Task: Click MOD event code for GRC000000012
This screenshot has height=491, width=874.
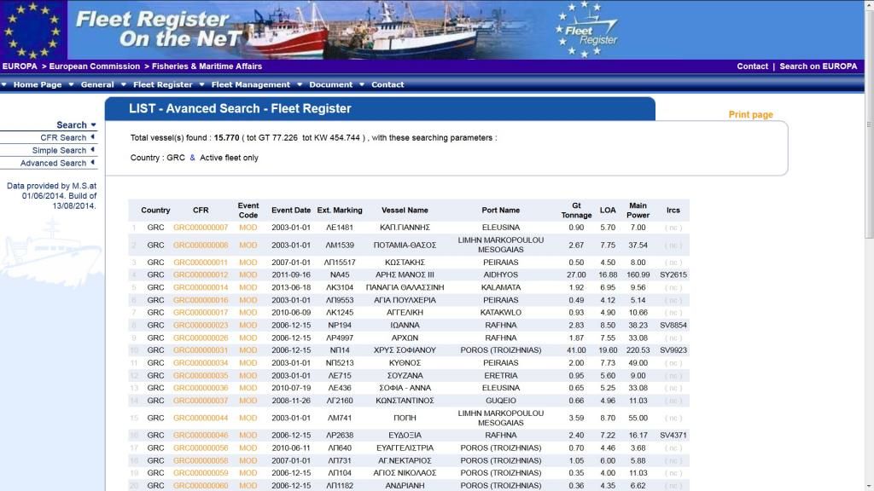Action: click(x=248, y=274)
